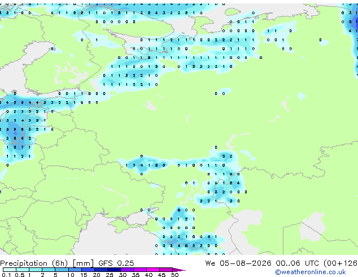Screen dimensions: 358x277
Task: Click the '00..06 UTC' time range text
Action: point(297,263)
